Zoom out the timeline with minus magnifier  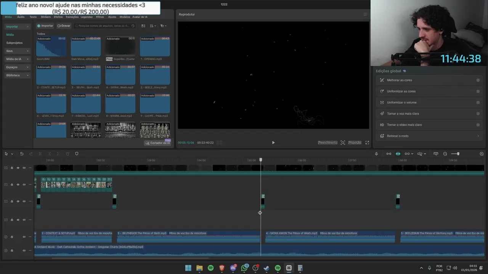445,154
